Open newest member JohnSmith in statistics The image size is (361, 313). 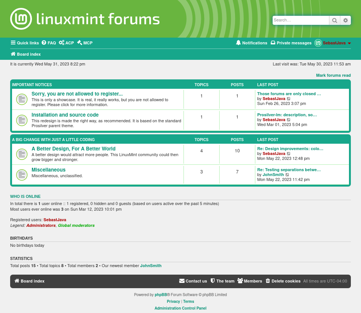[x=151, y=266]
